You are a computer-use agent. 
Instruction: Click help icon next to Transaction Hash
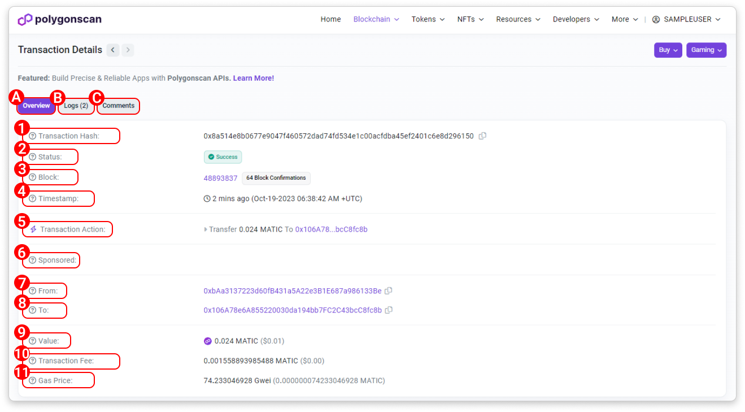[32, 136]
